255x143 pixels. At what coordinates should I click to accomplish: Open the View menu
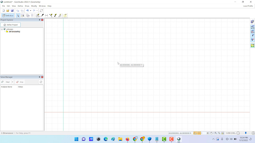(x=14, y=6)
